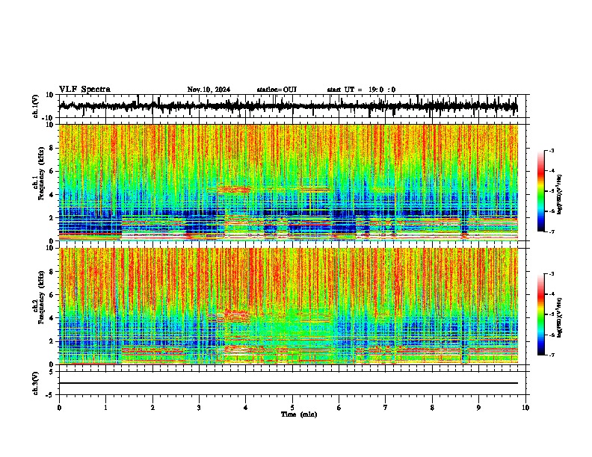Click the "4" tick on ch.2 frequency axis
This screenshot has width=592, height=457.
coord(52,318)
